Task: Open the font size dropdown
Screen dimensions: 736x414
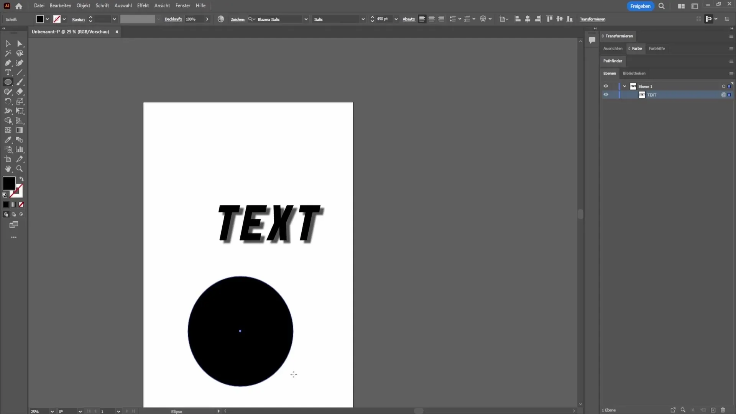Action: (396, 19)
